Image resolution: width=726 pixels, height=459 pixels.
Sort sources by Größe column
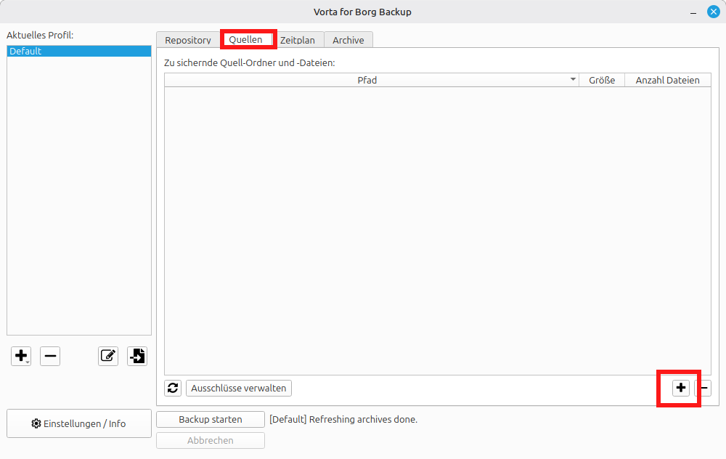(x=602, y=80)
